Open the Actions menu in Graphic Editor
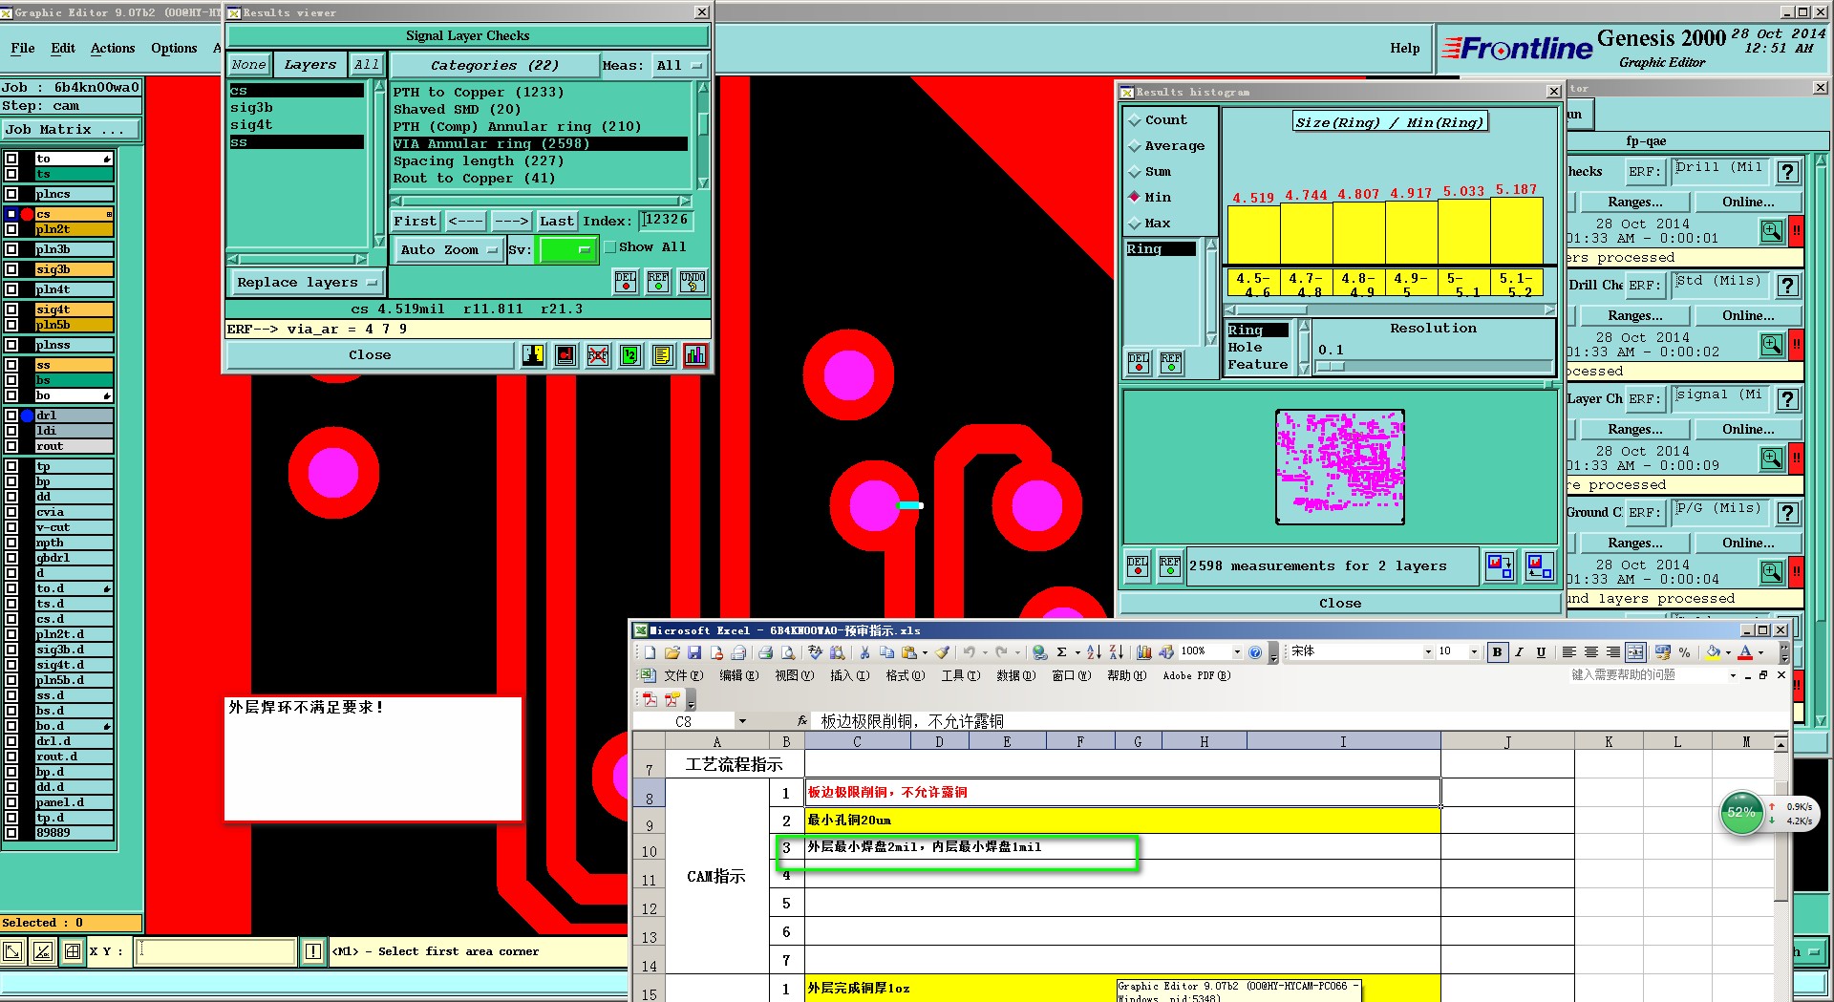This screenshot has height=1002, width=1834. [113, 49]
